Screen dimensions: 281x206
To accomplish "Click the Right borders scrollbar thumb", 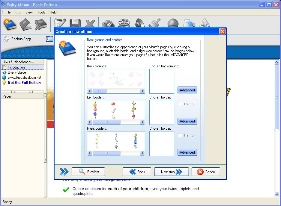I will pyautogui.click(x=106, y=153).
